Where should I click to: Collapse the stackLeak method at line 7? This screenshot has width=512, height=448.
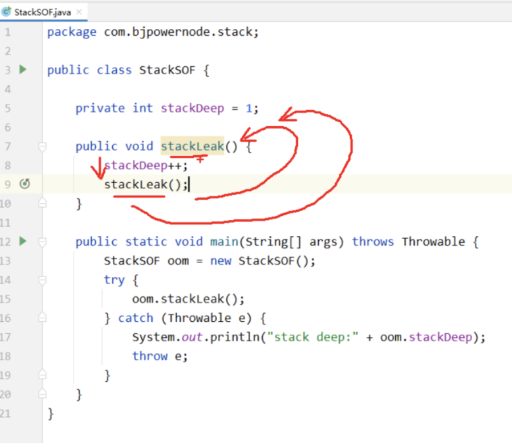42,146
